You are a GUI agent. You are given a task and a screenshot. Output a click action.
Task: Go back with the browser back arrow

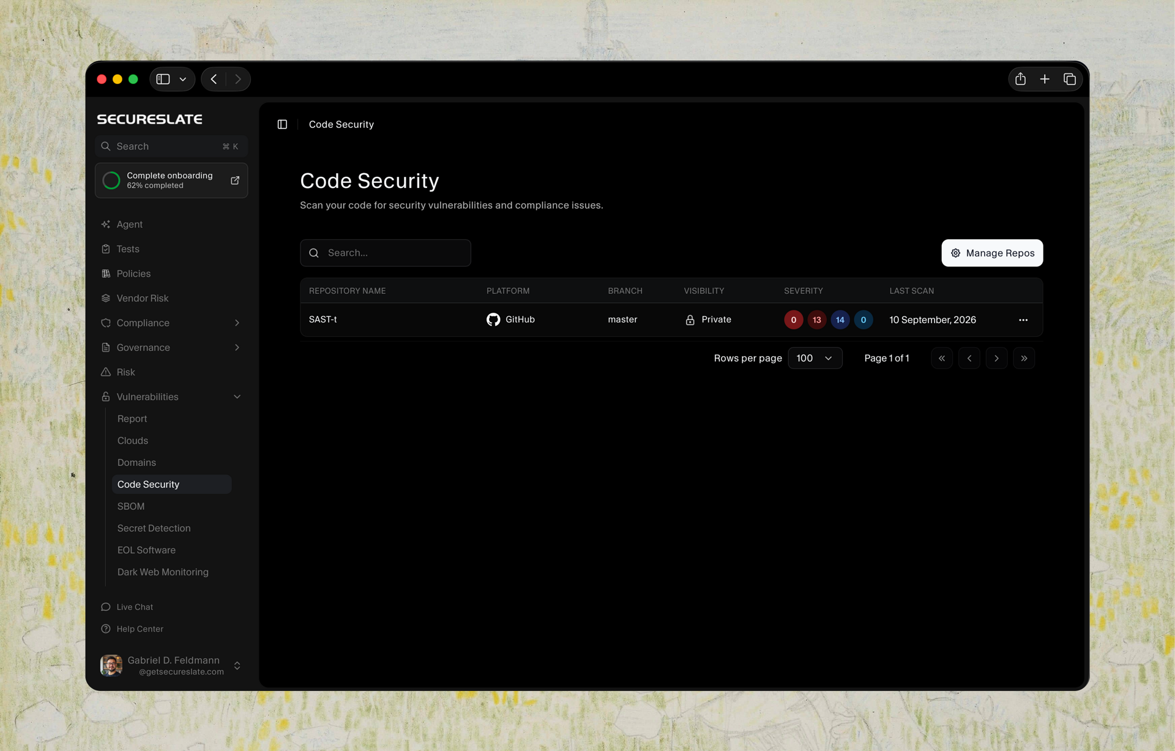coord(214,79)
